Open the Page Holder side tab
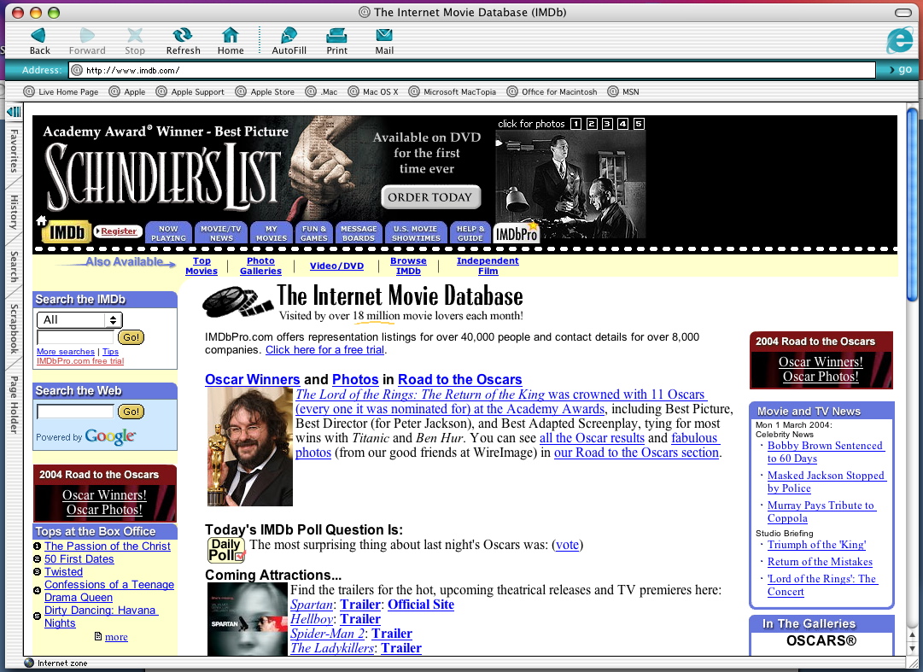 tap(14, 405)
